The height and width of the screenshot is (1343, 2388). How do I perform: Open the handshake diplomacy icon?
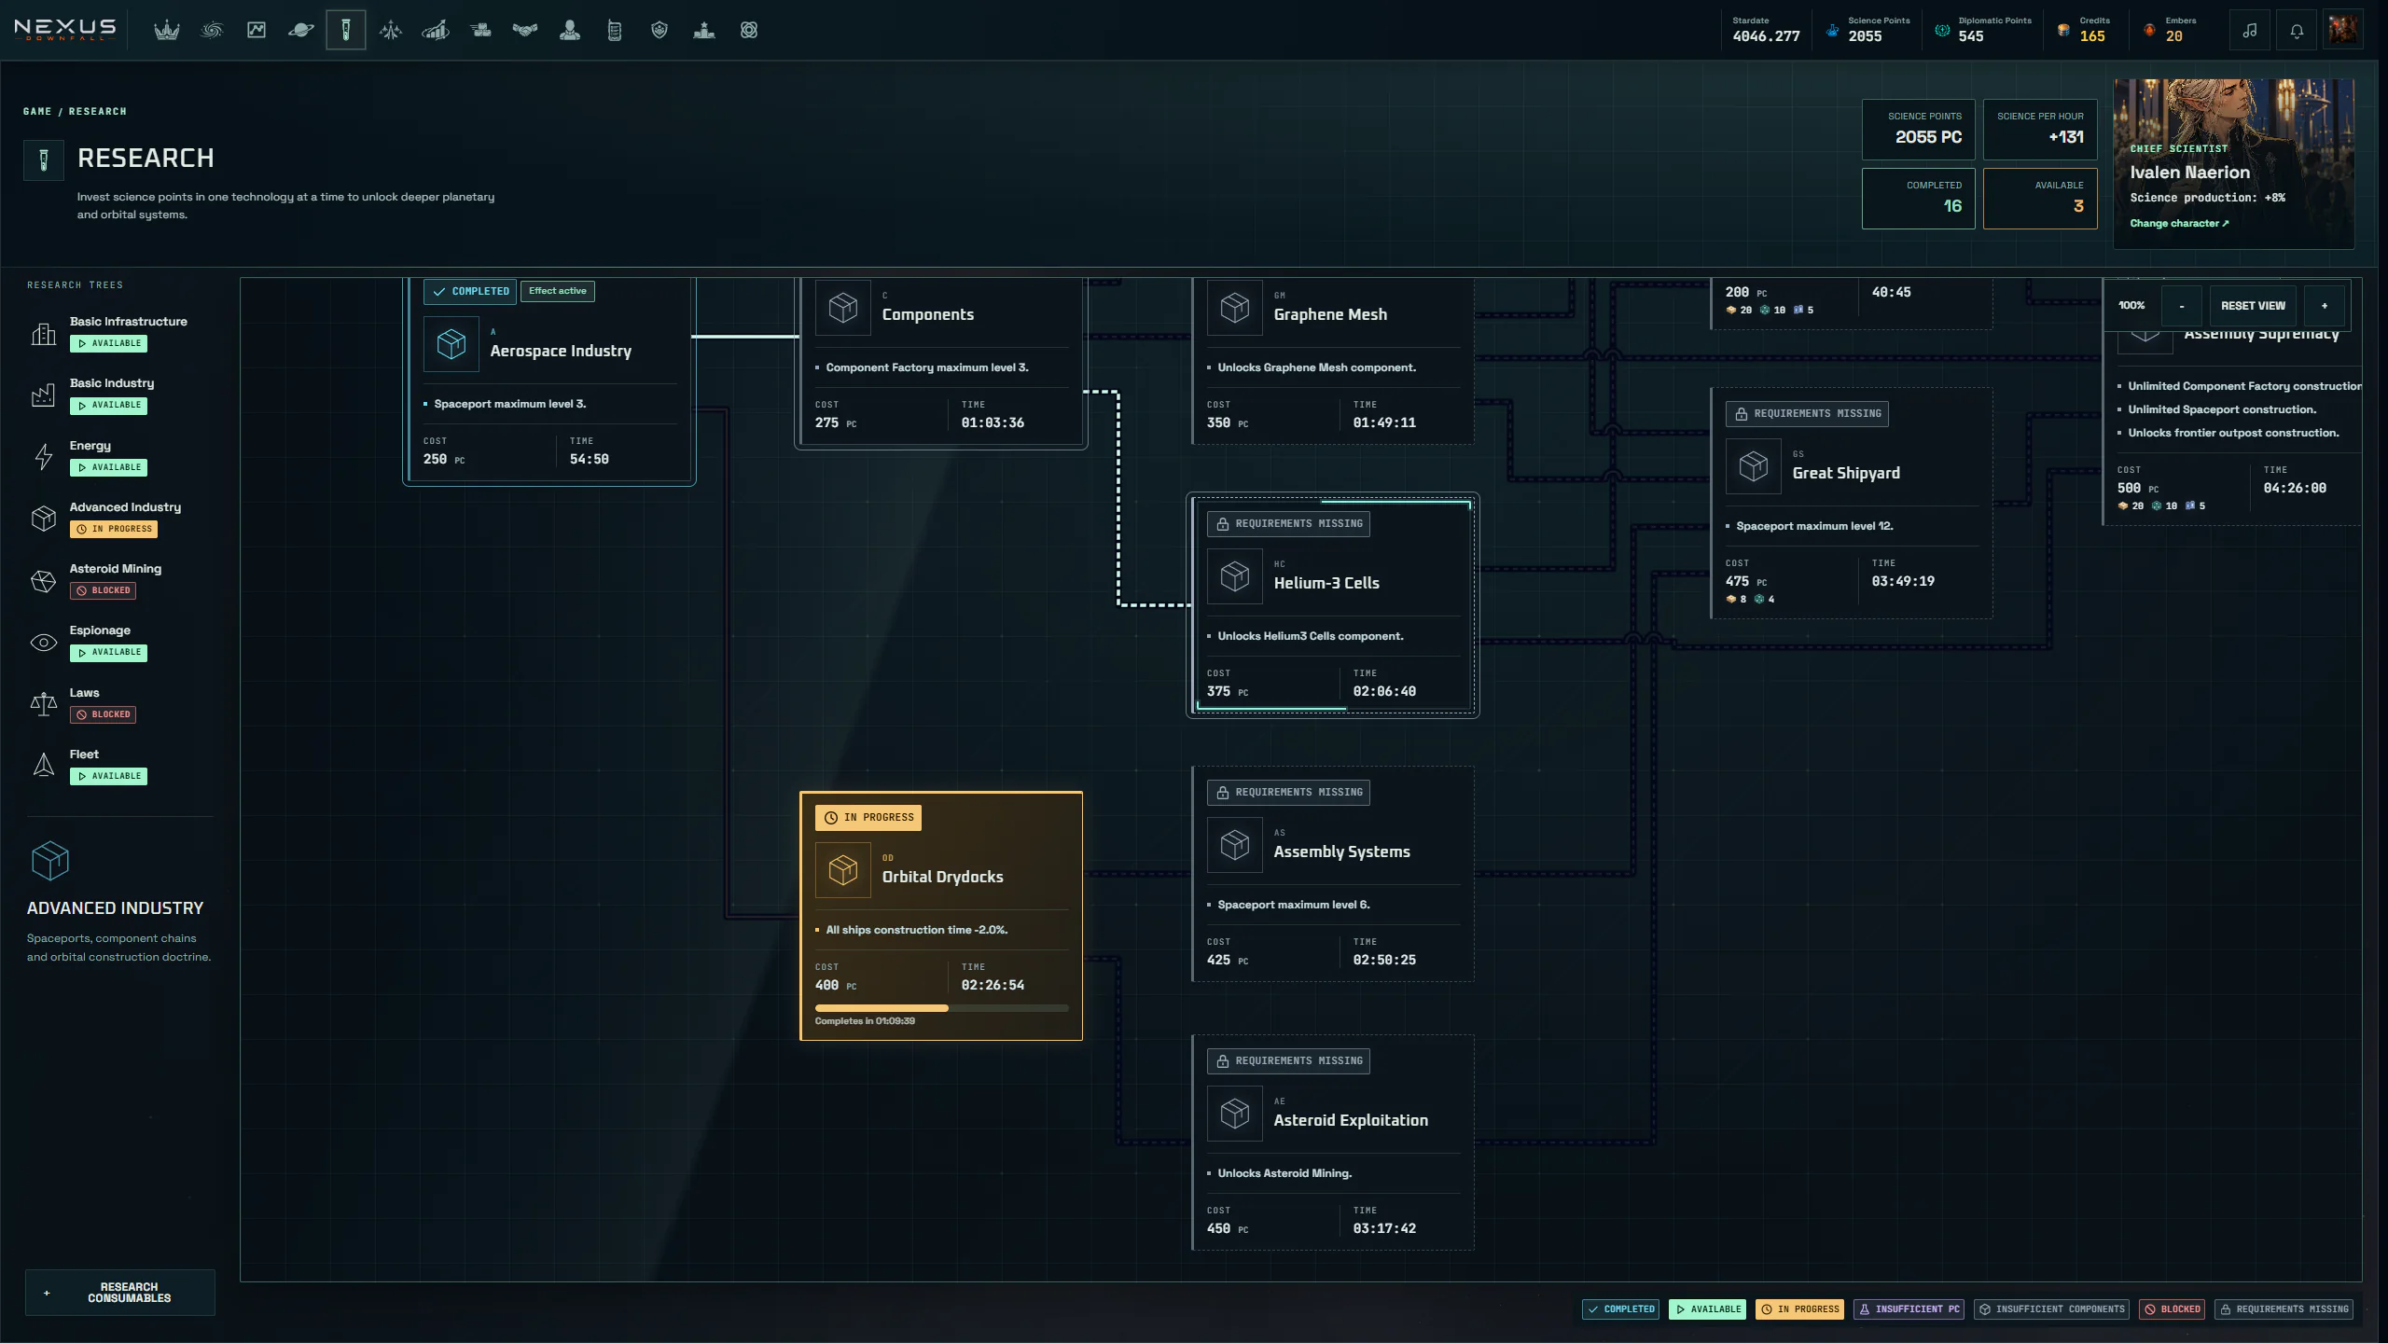point(525,31)
